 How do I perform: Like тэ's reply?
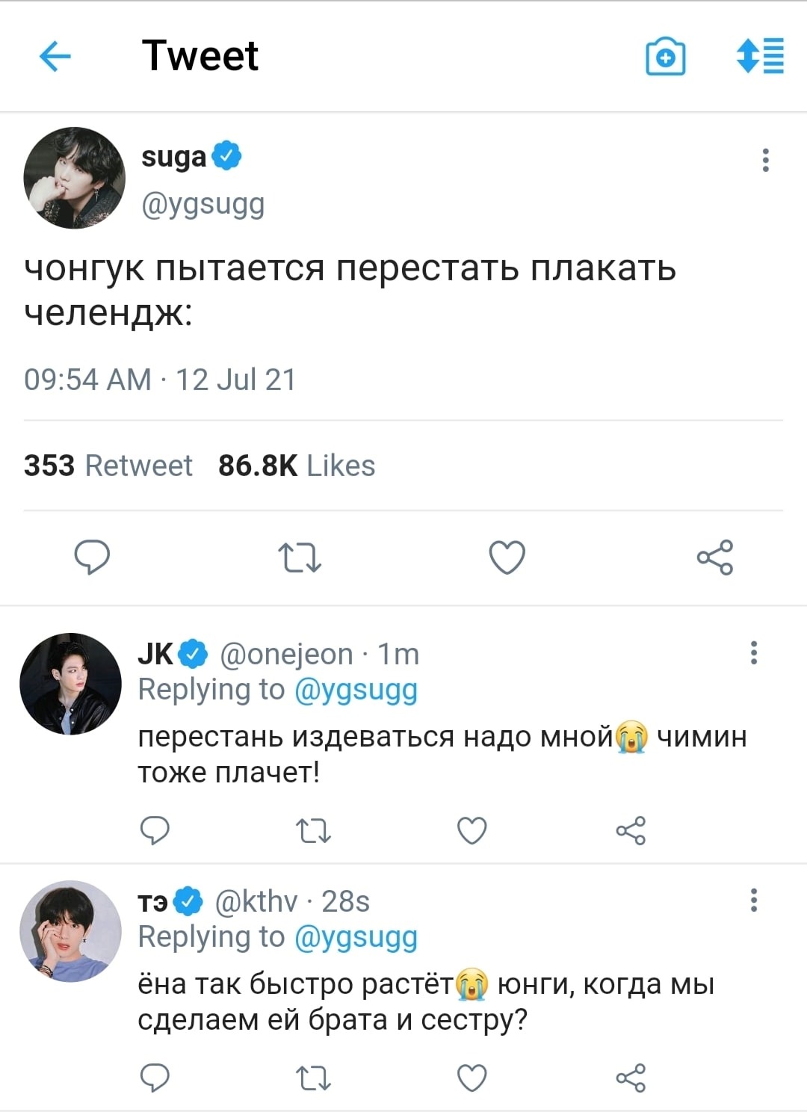[472, 1078]
